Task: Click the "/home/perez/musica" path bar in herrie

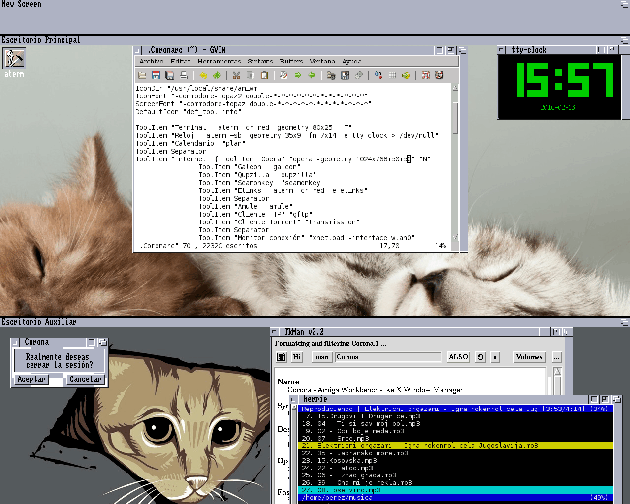Action: (x=455, y=498)
